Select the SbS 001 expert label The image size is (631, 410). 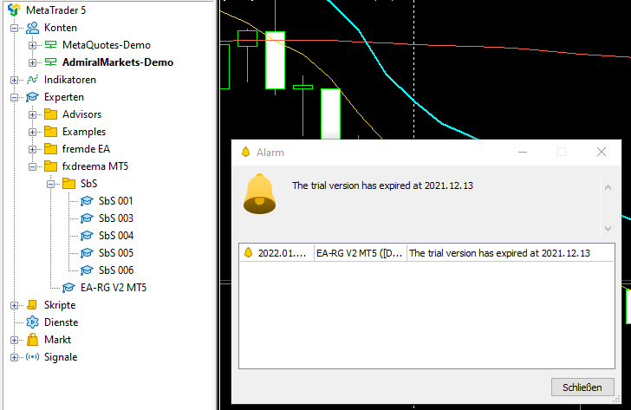pyautogui.click(x=116, y=201)
